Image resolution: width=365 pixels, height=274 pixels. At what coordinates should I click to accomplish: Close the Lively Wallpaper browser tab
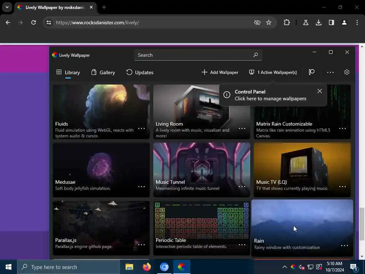click(x=91, y=7)
